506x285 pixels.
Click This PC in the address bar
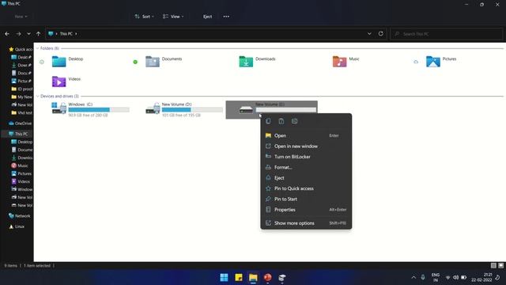[66, 33]
